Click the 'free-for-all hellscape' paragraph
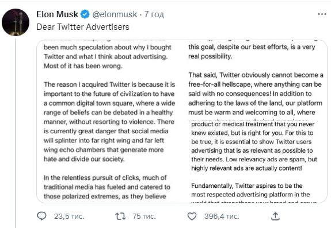This screenshot has width=331, height=228. pyautogui.click(x=256, y=94)
